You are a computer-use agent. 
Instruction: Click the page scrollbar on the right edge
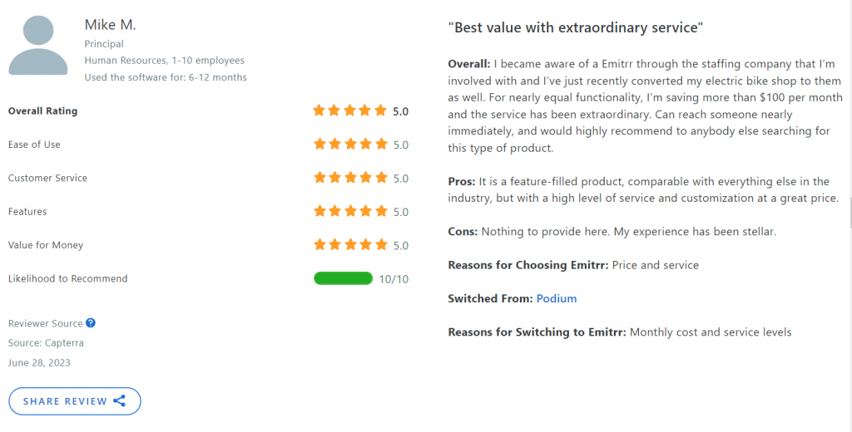(850, 214)
